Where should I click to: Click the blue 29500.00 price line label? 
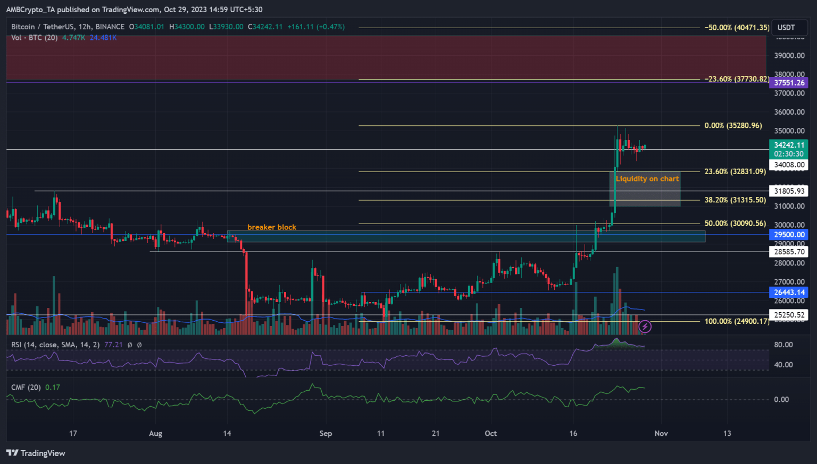click(x=789, y=234)
